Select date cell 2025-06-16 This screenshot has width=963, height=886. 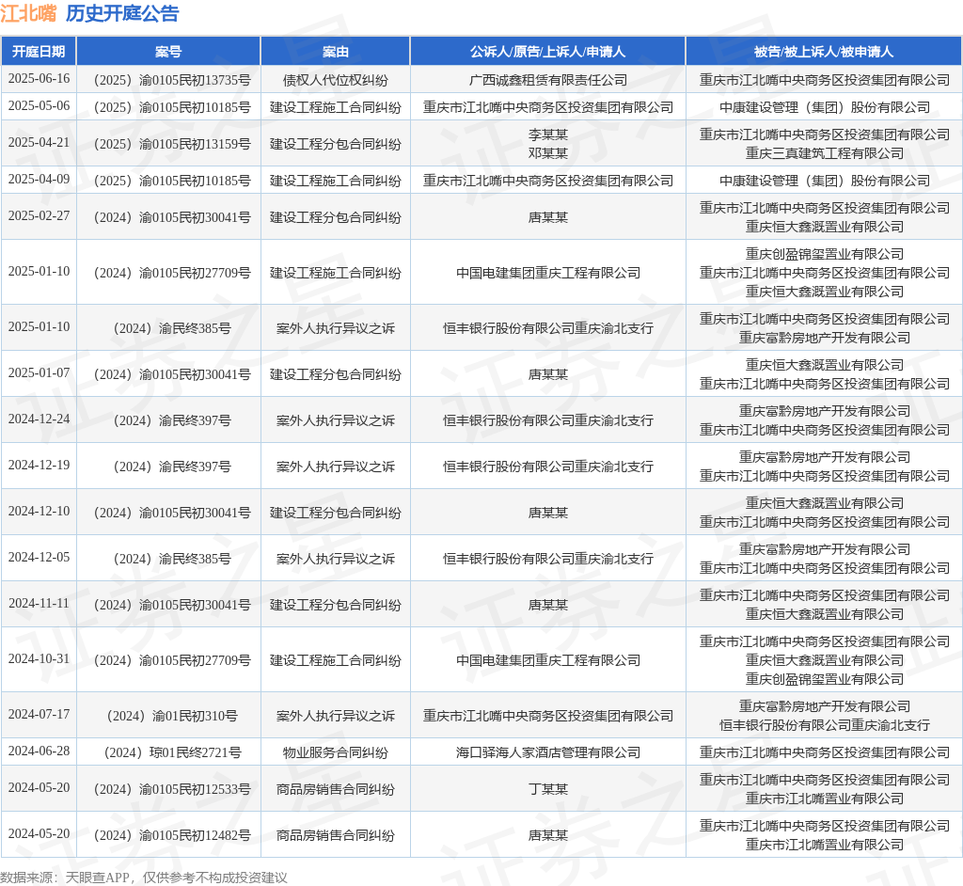39,79
